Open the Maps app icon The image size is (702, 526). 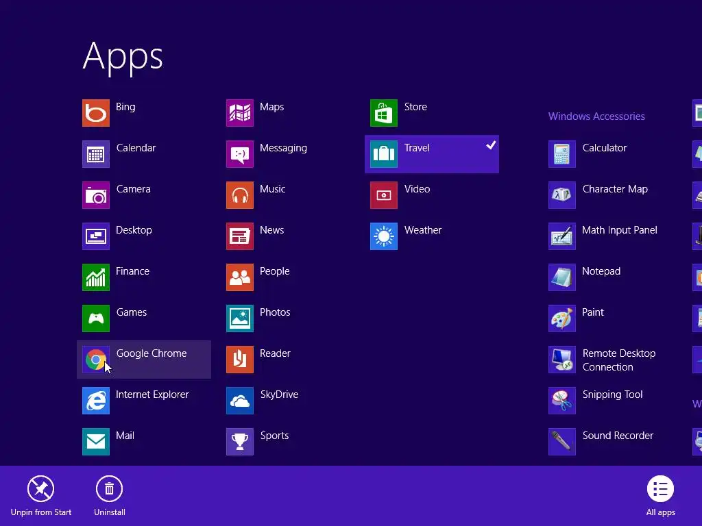240,113
